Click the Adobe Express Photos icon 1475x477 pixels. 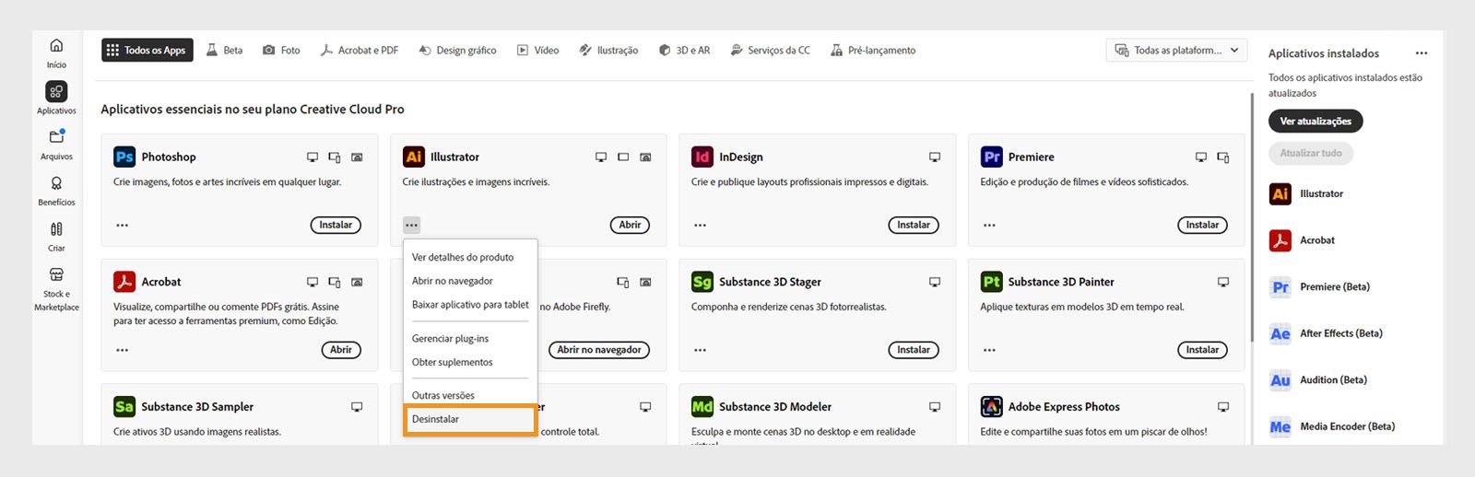point(992,406)
